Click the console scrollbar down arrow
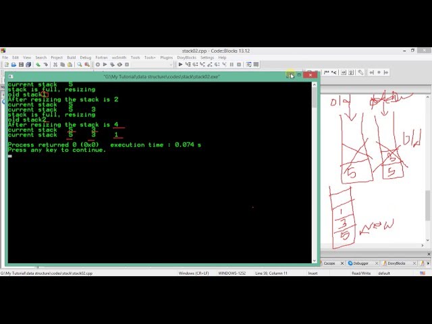432x324 pixels. pos(315,261)
